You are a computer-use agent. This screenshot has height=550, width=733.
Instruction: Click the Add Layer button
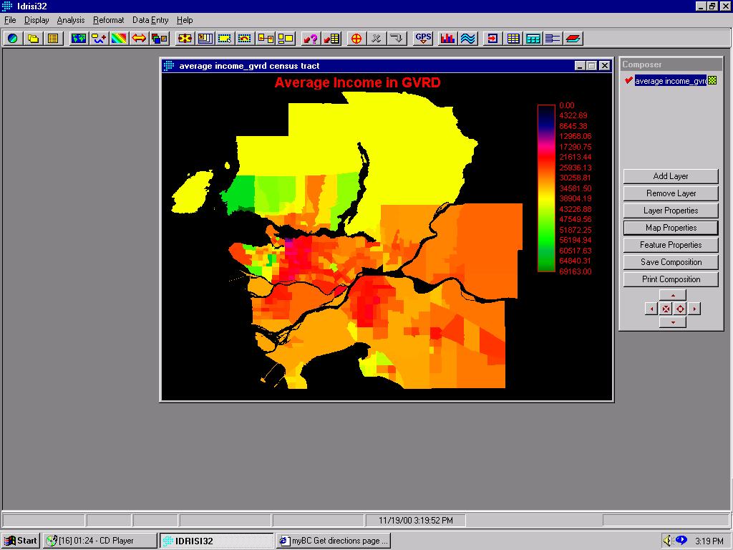tap(671, 176)
